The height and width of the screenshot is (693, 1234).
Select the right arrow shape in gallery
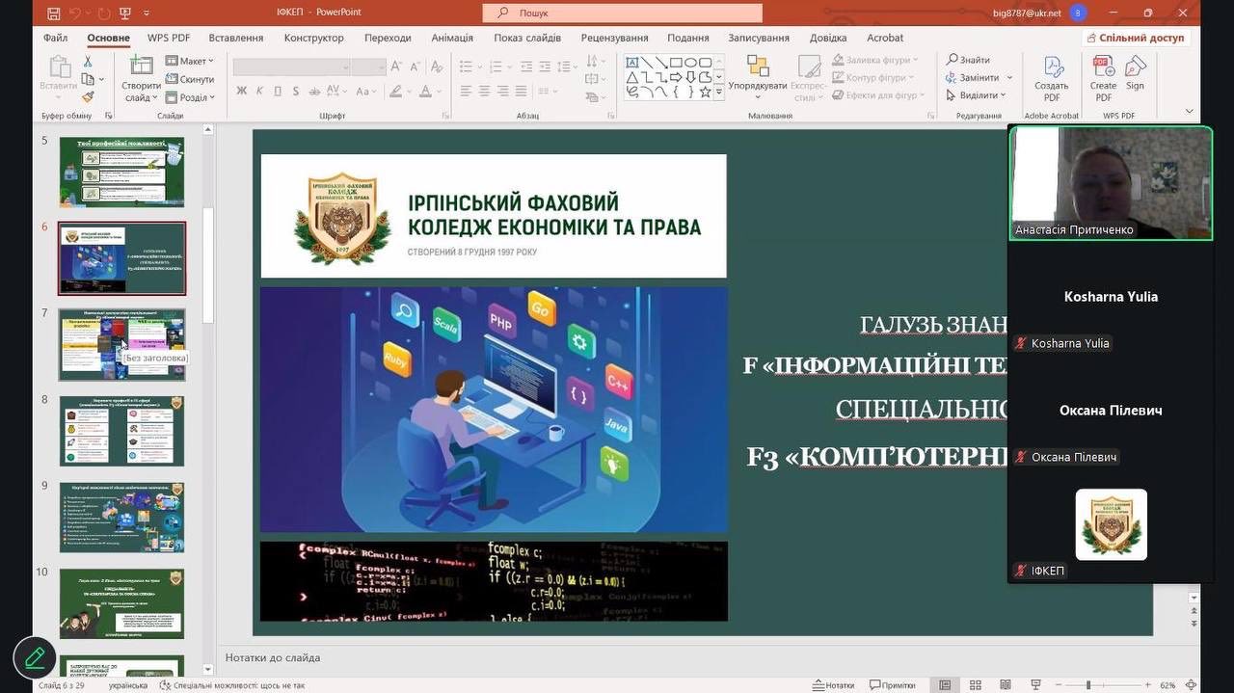pos(676,77)
